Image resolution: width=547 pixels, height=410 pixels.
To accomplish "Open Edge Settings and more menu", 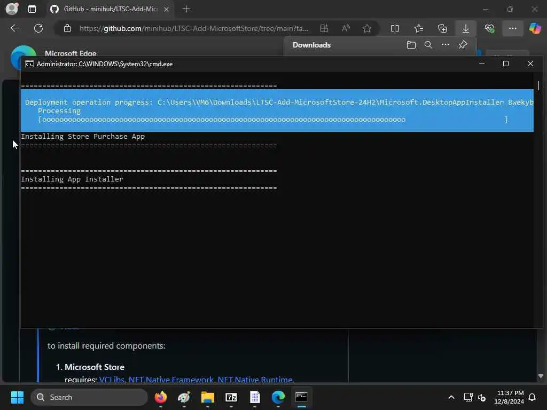I will (x=512, y=29).
